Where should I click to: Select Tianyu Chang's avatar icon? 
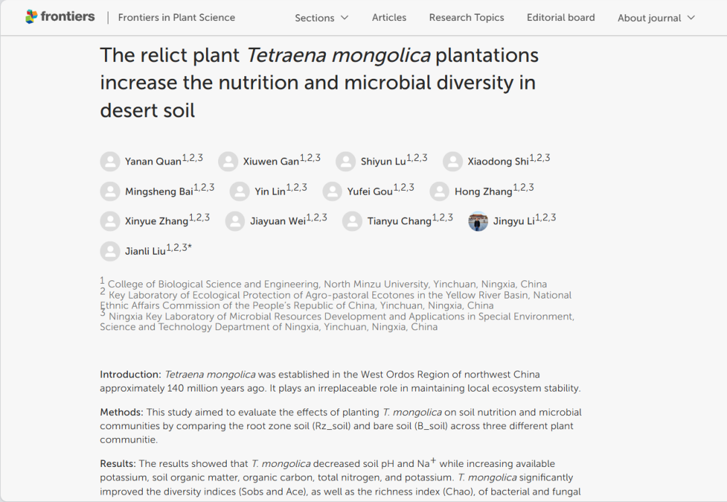pos(352,221)
